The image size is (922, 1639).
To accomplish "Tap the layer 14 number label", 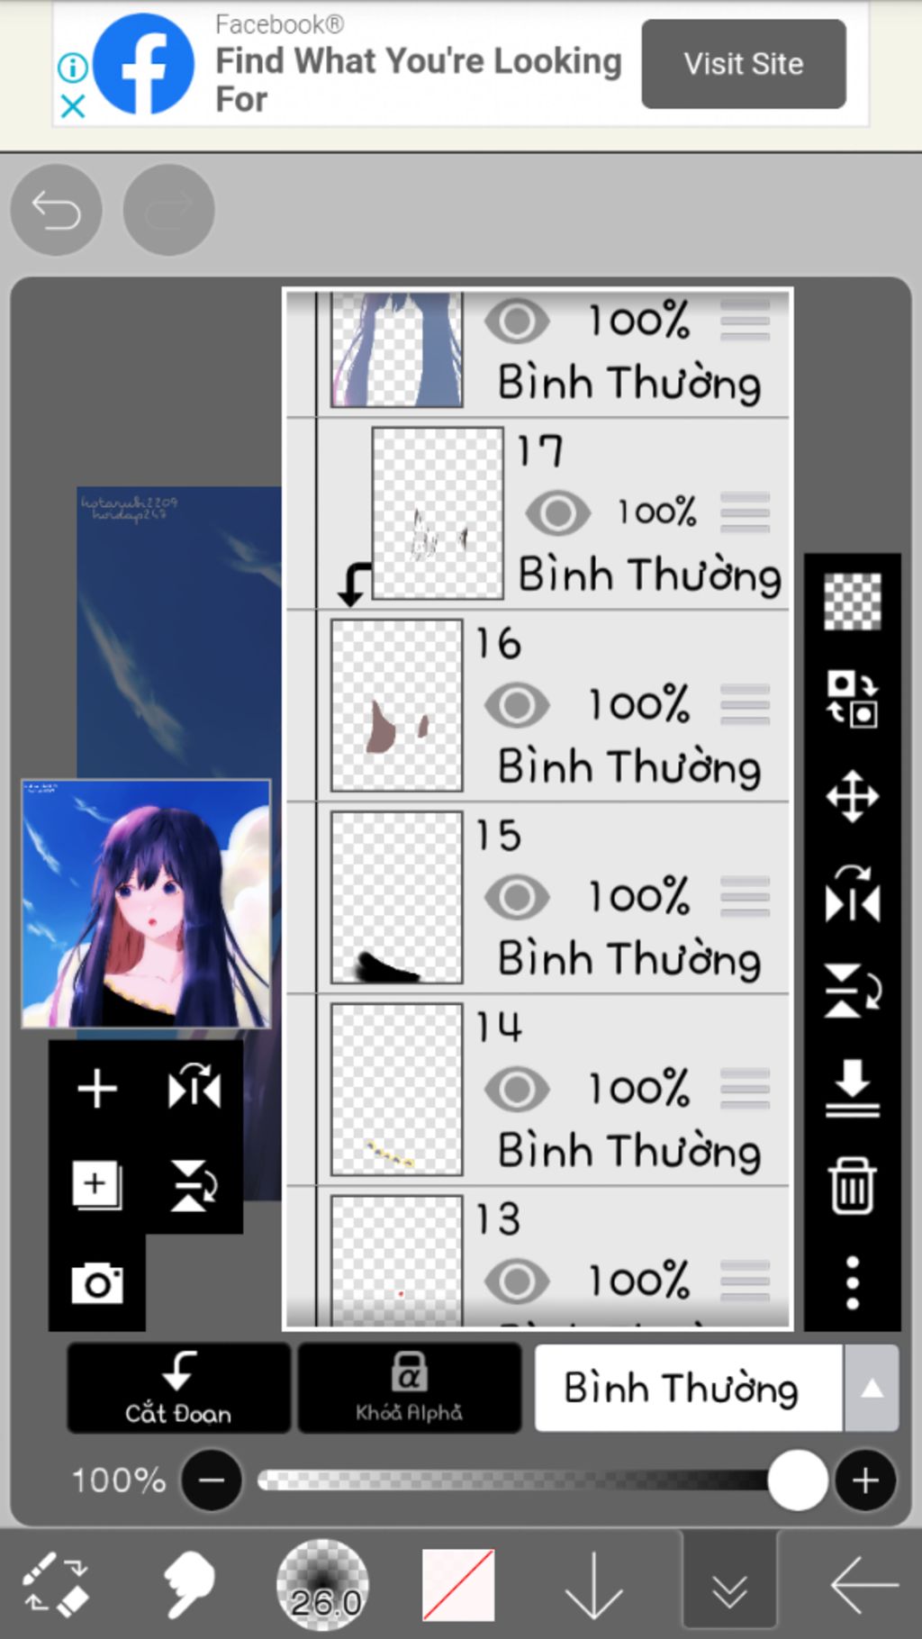I will 499,1027.
